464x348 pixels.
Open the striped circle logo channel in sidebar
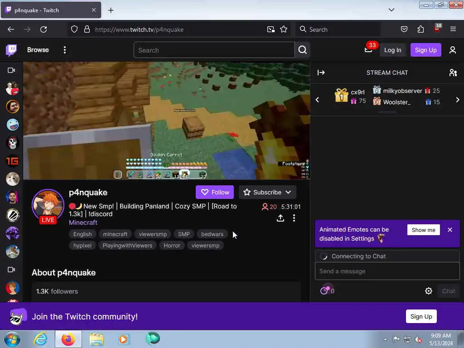click(12, 215)
